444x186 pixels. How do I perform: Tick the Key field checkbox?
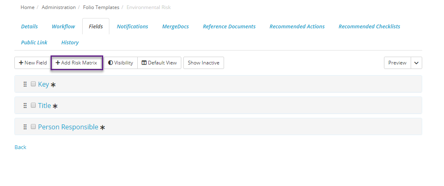click(33, 84)
